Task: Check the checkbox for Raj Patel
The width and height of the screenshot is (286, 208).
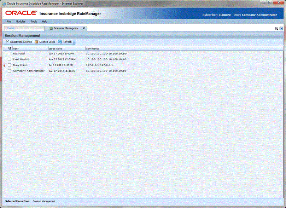Action: click(x=8, y=53)
